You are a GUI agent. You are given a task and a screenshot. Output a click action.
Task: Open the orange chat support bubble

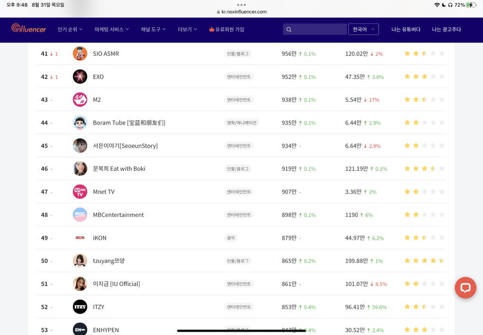[x=465, y=287]
